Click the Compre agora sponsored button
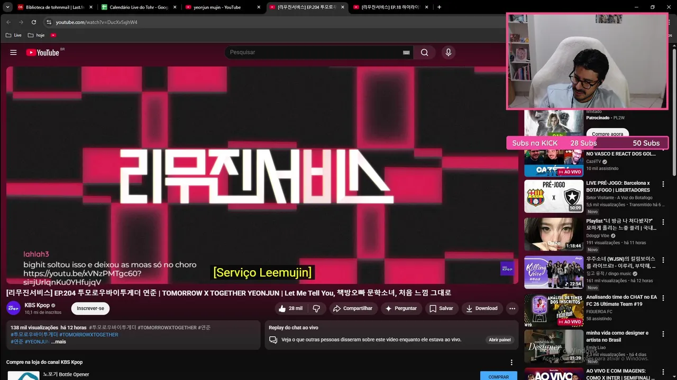This screenshot has width=677, height=380. click(x=607, y=134)
